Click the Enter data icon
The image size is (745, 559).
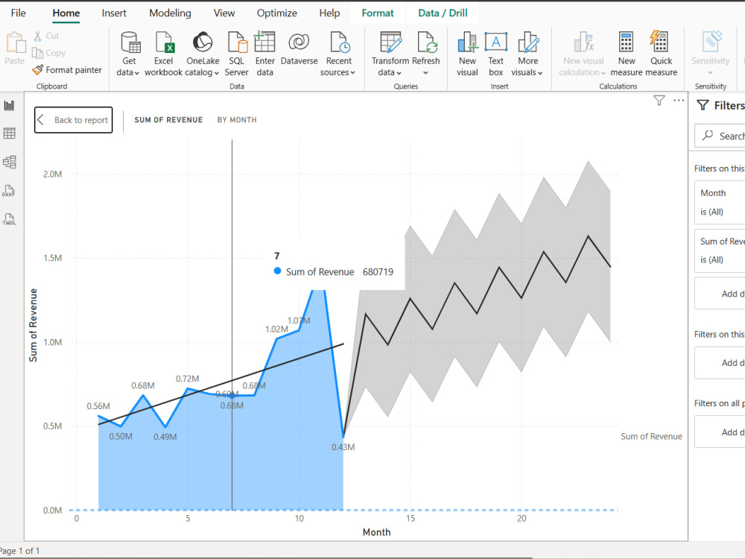[x=264, y=42]
